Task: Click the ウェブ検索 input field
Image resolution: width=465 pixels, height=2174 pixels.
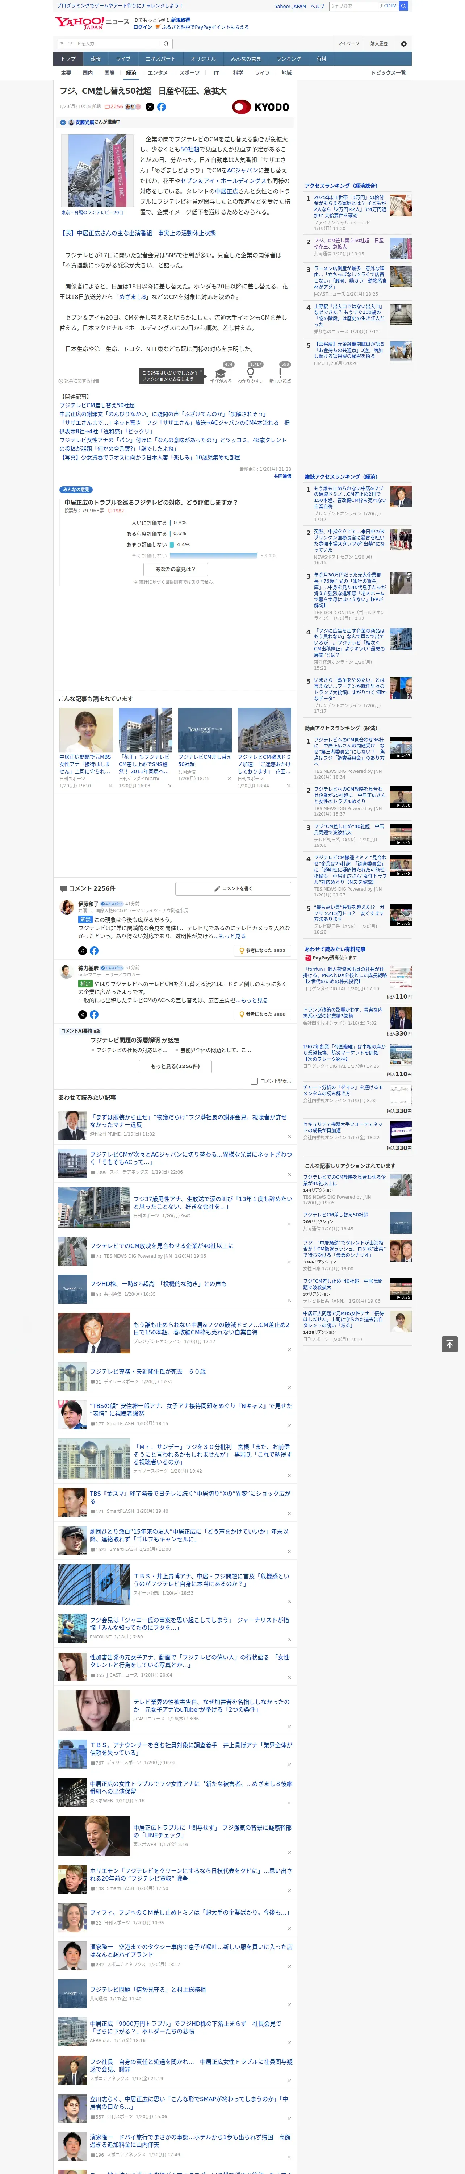Action: [353, 6]
